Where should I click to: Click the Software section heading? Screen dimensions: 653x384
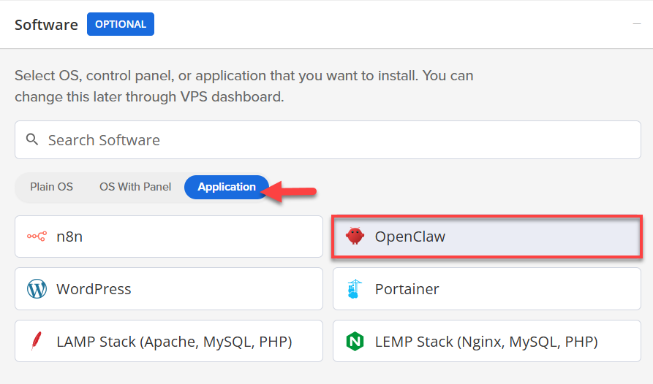pyautogui.click(x=46, y=25)
